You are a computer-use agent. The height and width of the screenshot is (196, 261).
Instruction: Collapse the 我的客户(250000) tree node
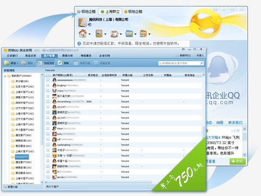click(5, 76)
